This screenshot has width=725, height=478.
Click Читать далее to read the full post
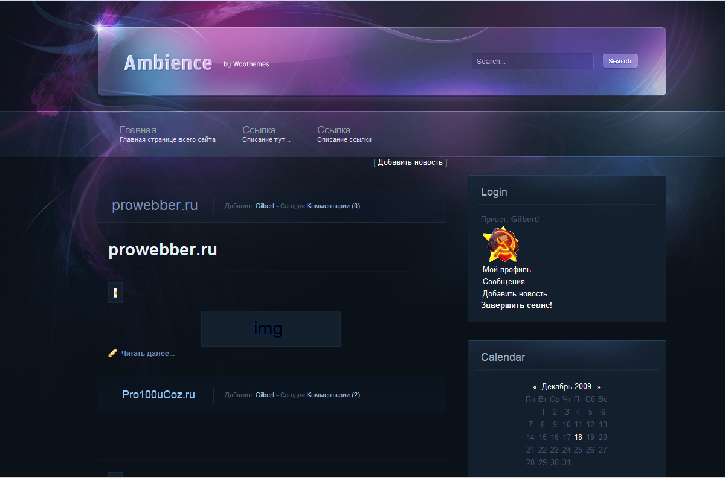148,354
